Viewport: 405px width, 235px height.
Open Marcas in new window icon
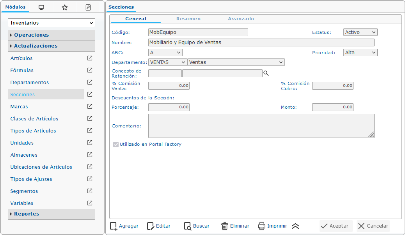(x=90, y=106)
